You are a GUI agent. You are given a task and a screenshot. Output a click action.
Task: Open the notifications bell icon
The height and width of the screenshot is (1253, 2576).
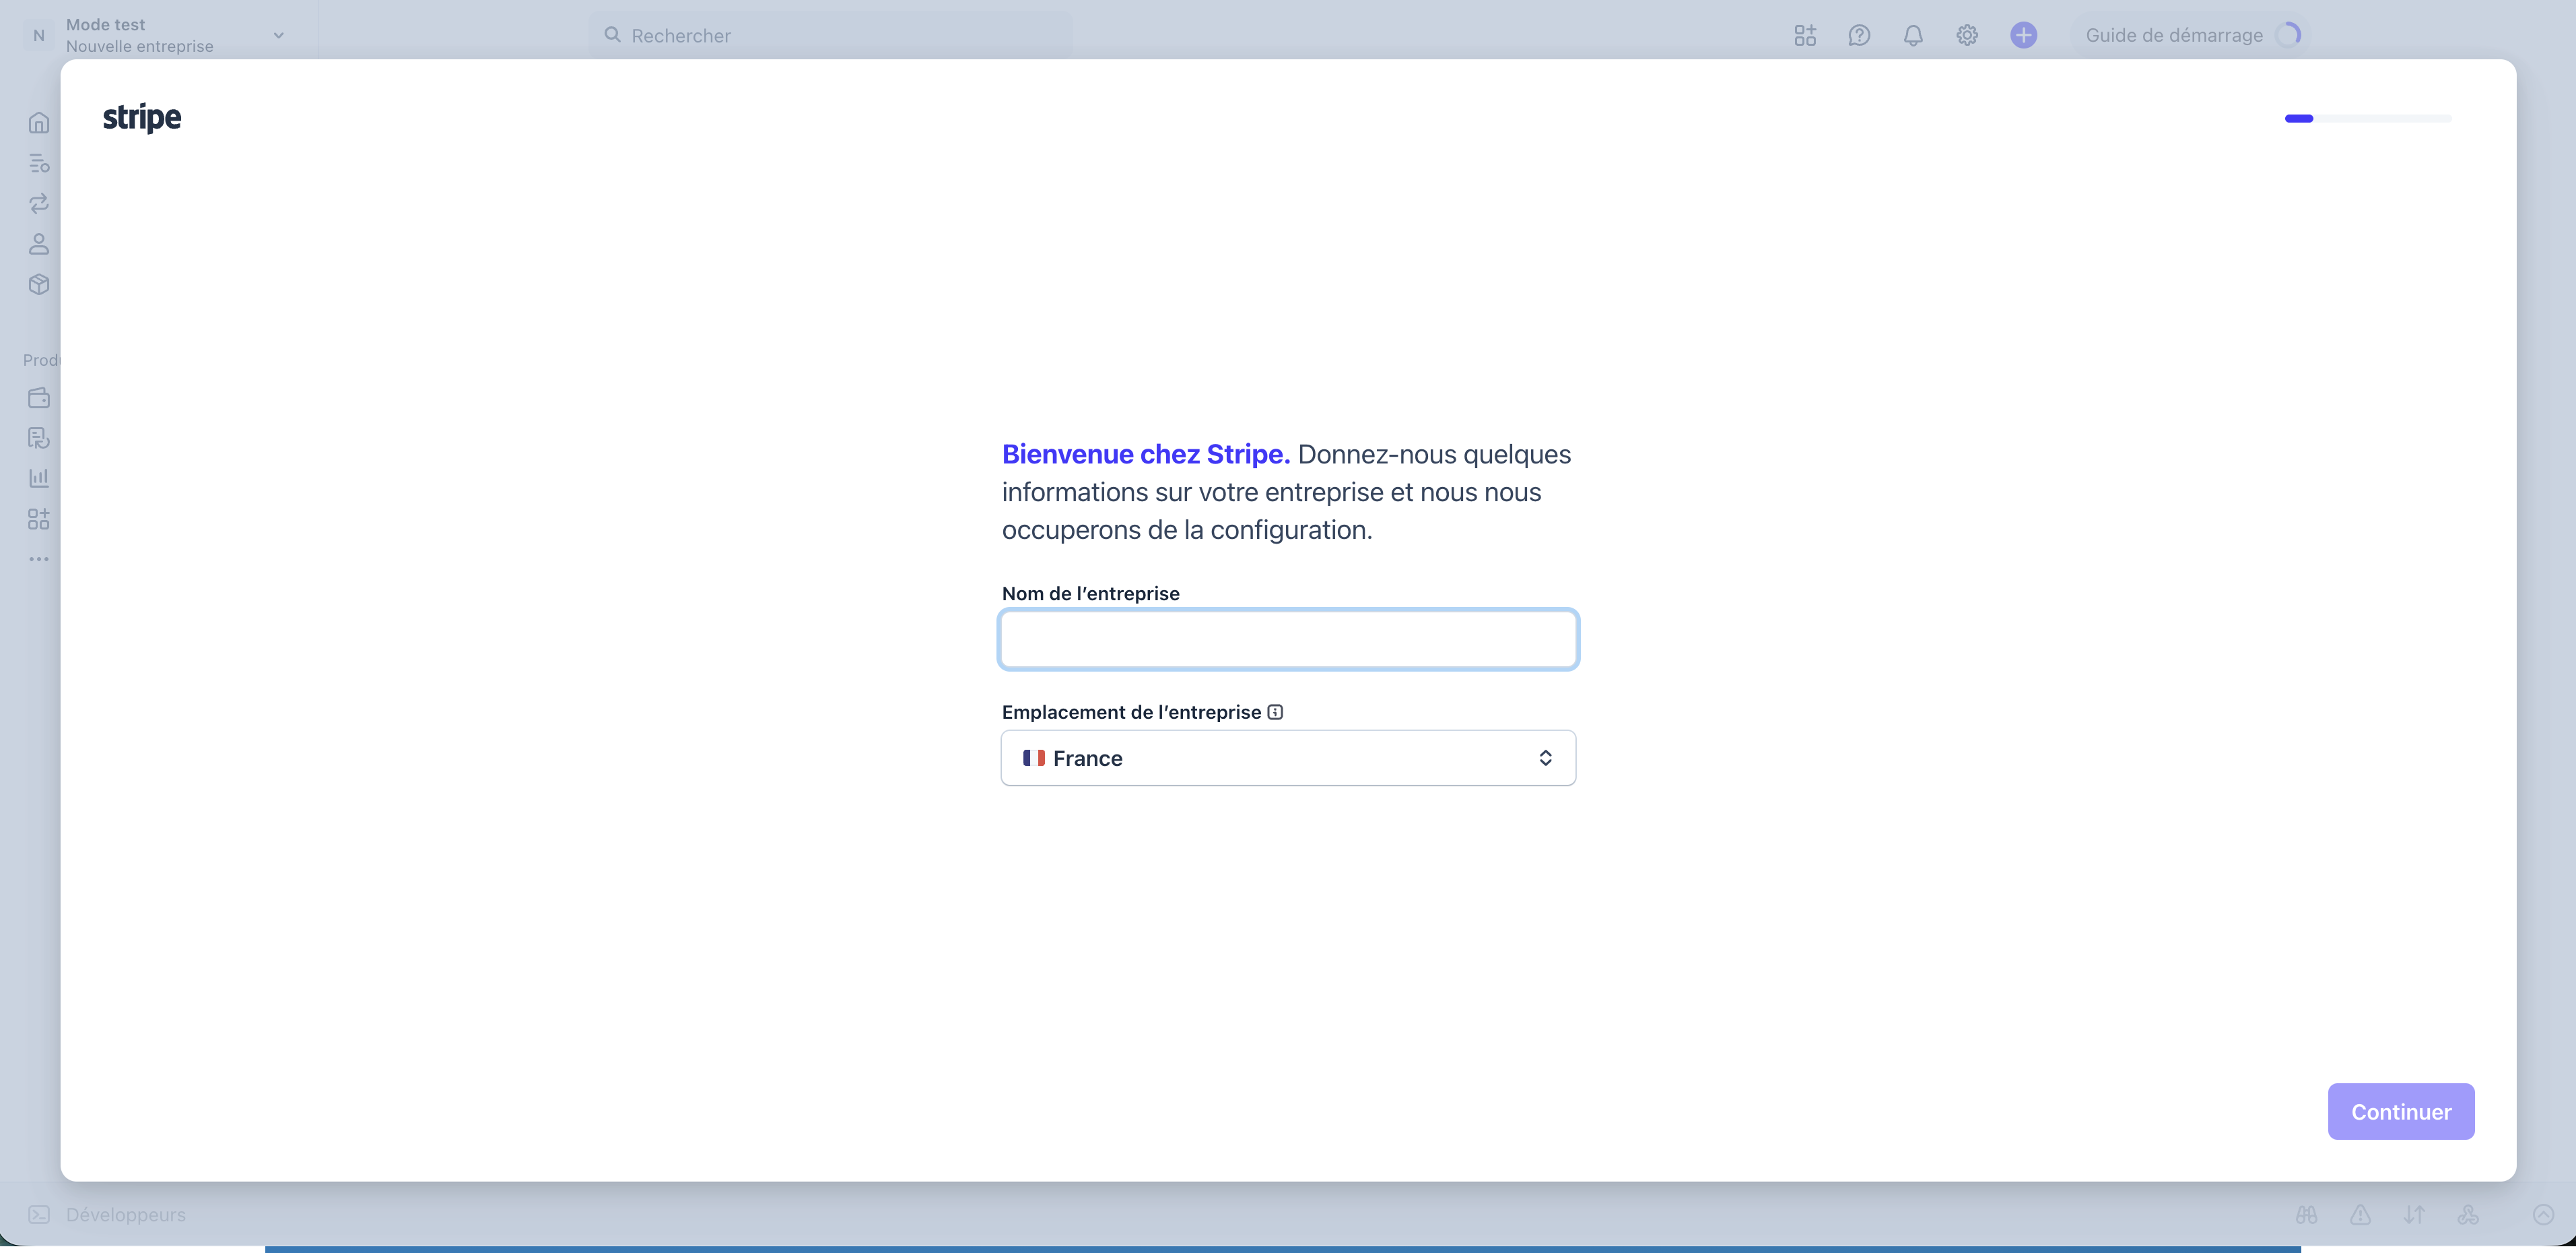(x=1913, y=35)
